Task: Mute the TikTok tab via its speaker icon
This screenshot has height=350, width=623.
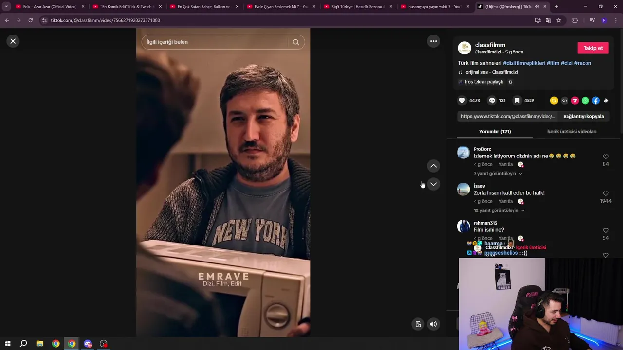Action: point(537,7)
